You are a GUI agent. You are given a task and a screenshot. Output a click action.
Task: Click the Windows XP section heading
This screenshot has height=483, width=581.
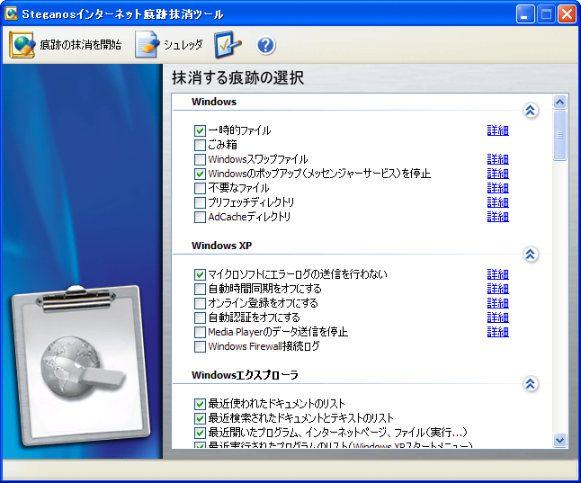[221, 246]
